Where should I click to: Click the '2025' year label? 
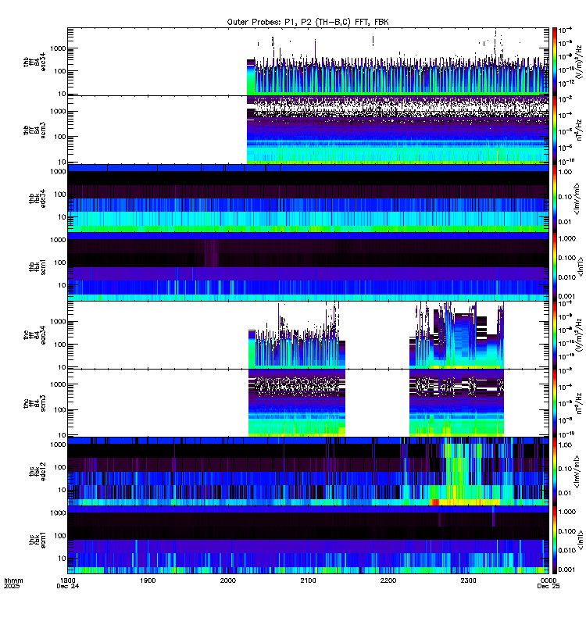pyautogui.click(x=12, y=586)
